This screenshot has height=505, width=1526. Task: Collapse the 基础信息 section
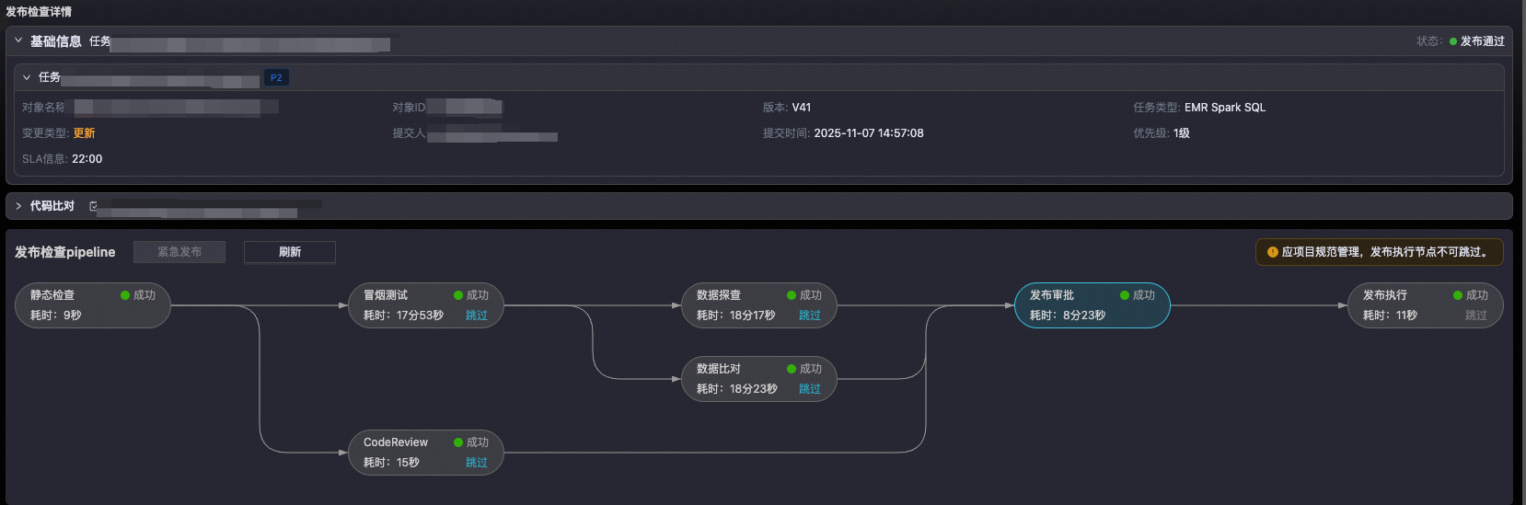point(18,40)
